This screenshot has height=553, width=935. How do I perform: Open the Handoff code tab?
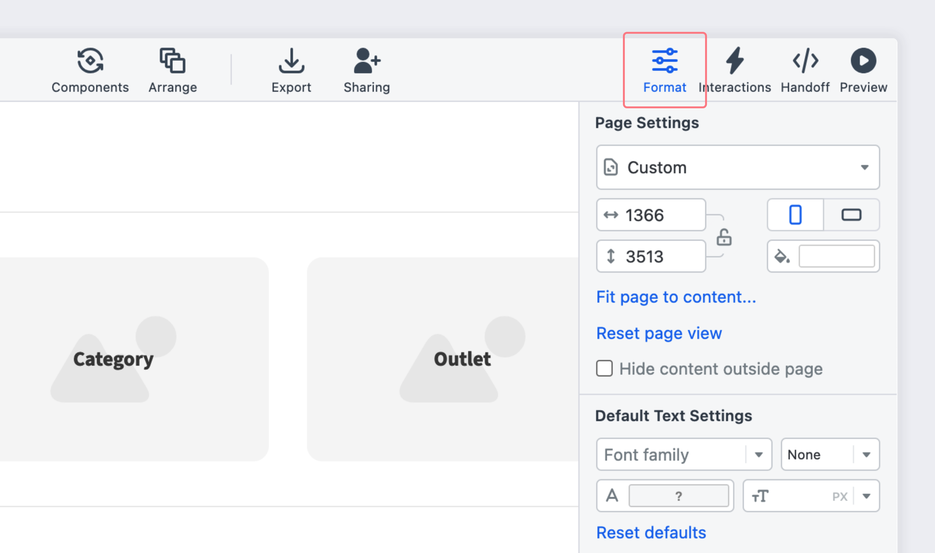(805, 70)
